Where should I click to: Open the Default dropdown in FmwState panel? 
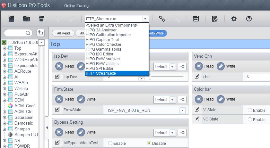coord(172,100)
